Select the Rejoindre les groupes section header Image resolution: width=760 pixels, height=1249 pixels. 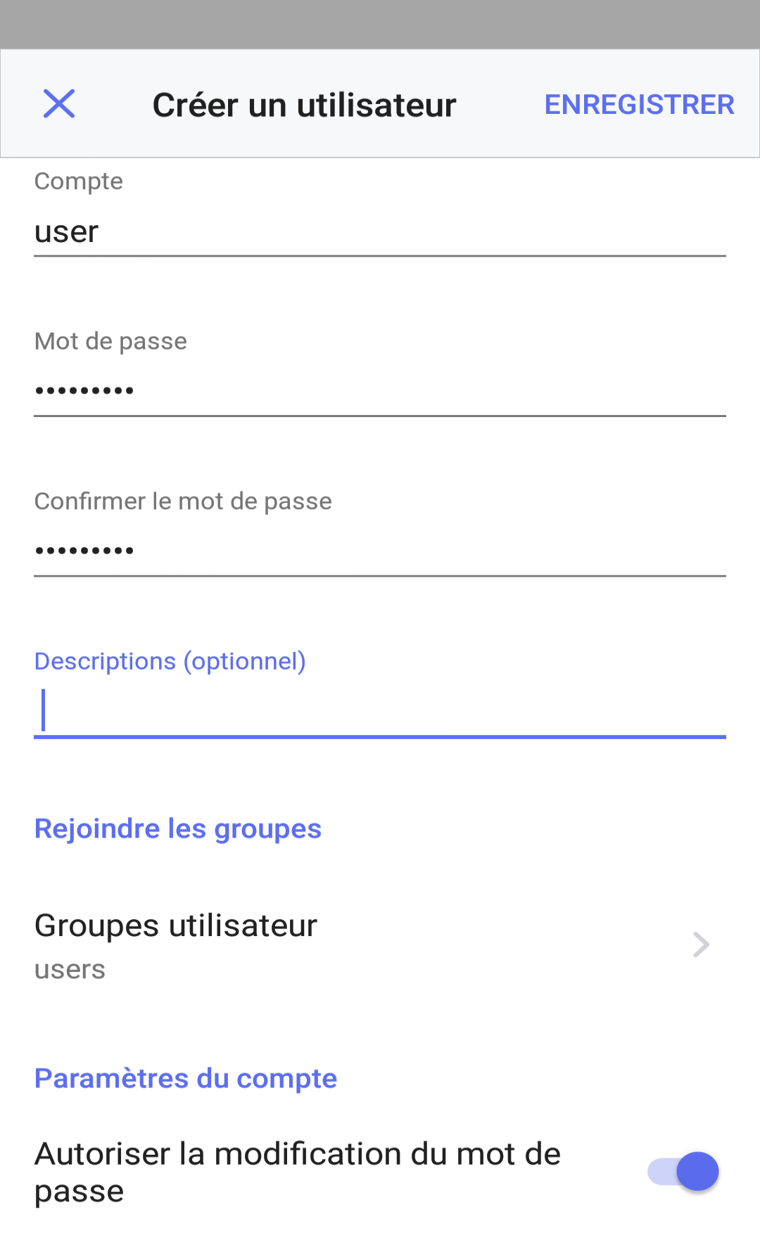tap(178, 828)
